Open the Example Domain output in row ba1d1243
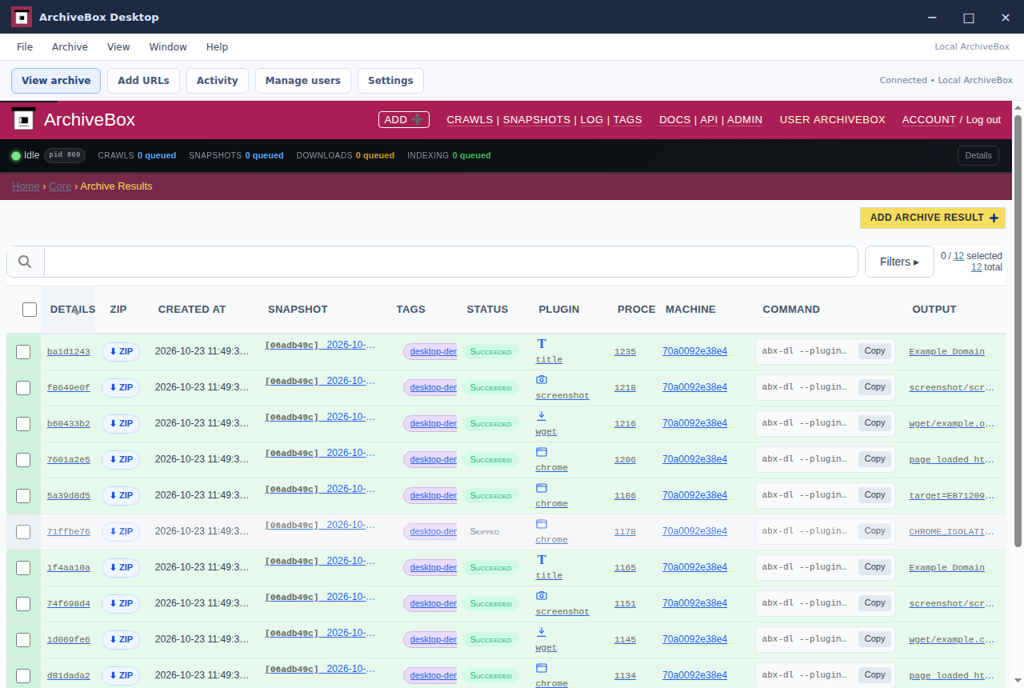The image size is (1024, 688). tap(946, 352)
